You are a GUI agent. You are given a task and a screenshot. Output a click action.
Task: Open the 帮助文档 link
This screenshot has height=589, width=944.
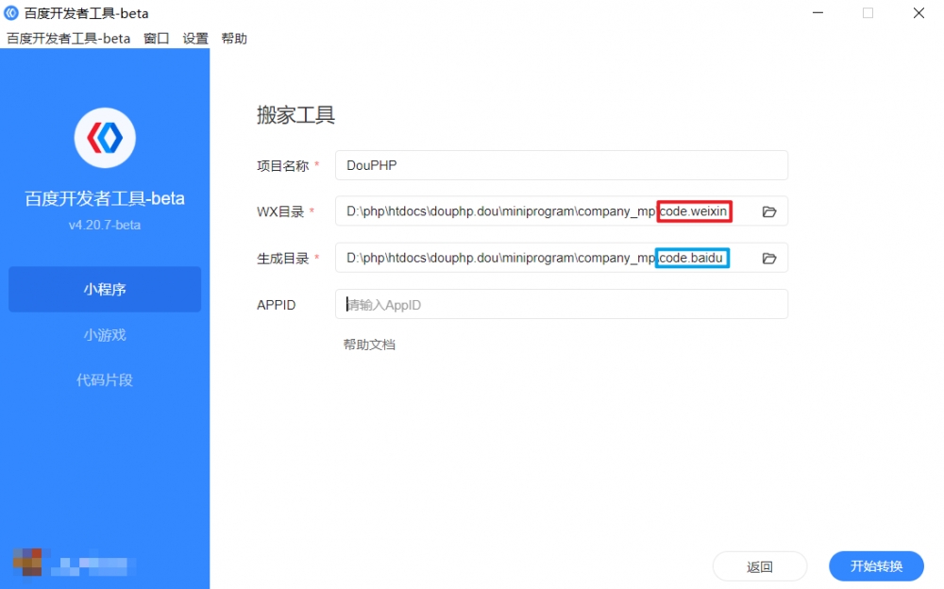tap(369, 345)
